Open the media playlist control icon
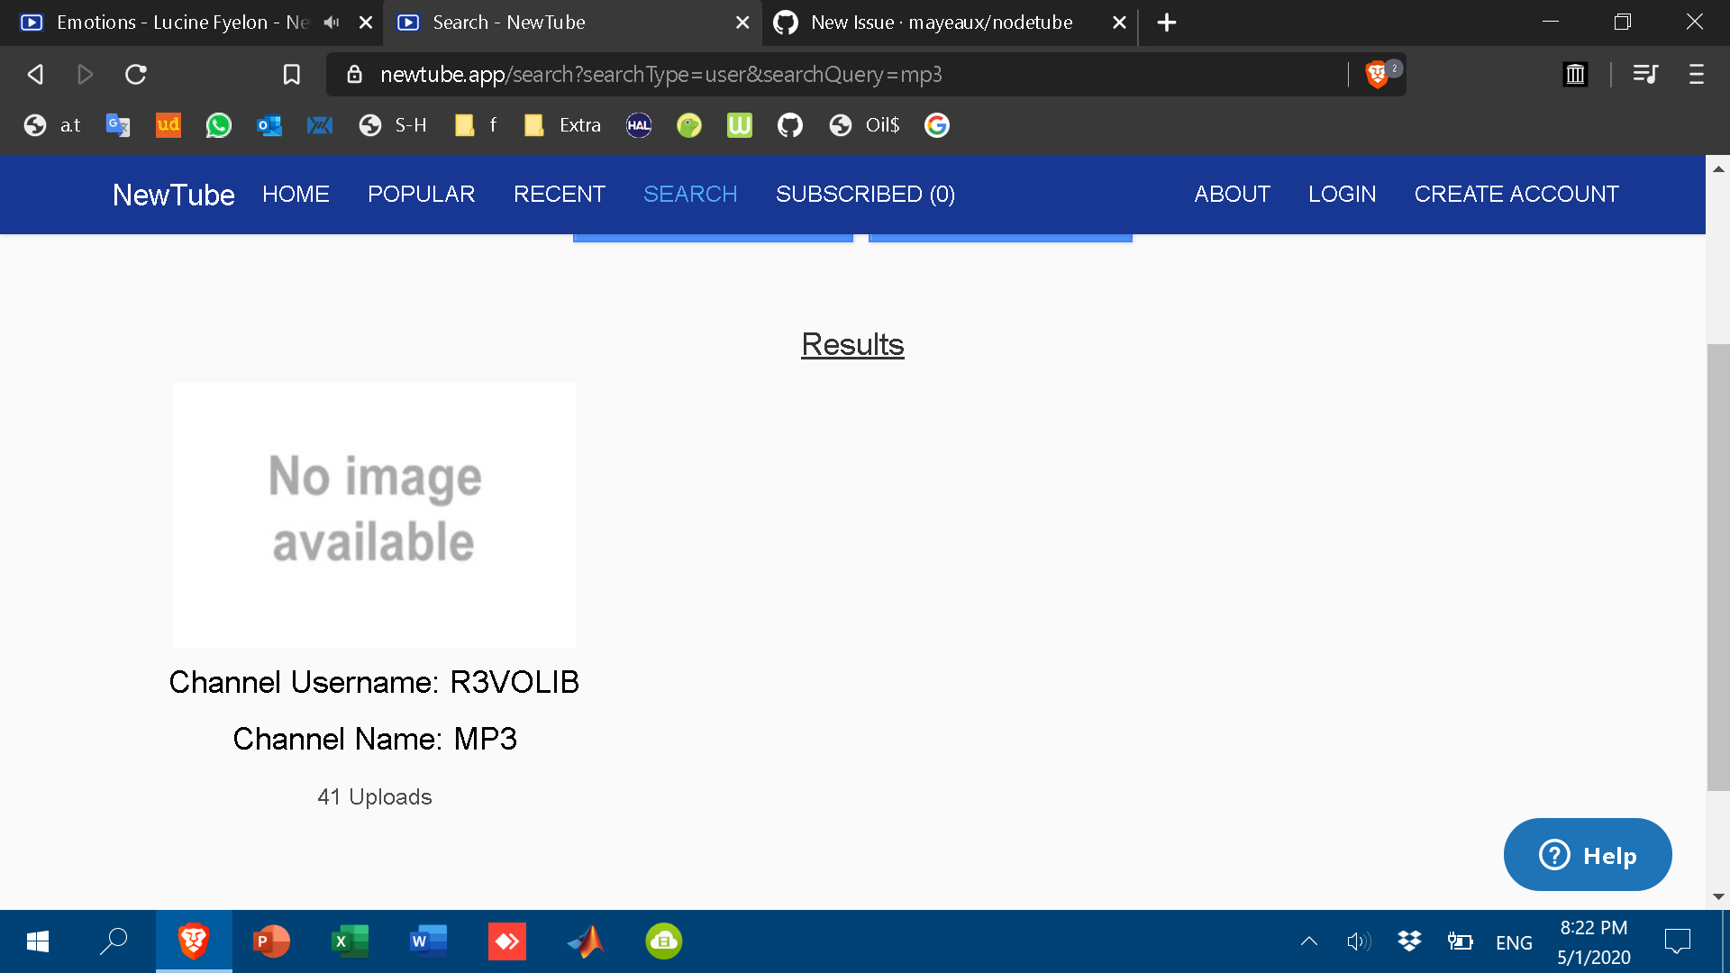Image resolution: width=1730 pixels, height=973 pixels. (1645, 74)
